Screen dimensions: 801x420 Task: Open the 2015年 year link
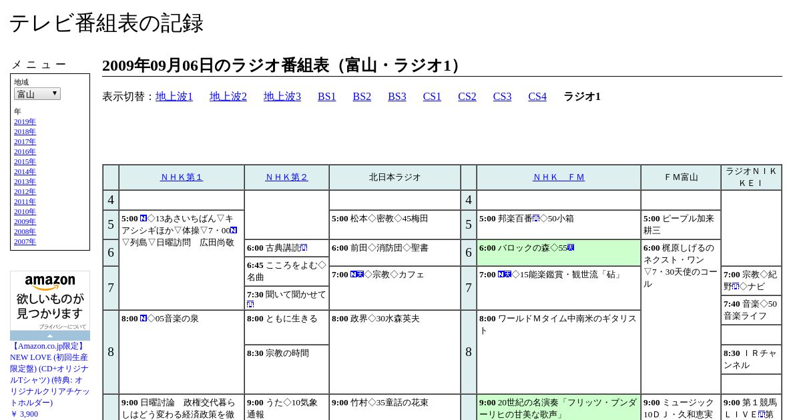[25, 161]
